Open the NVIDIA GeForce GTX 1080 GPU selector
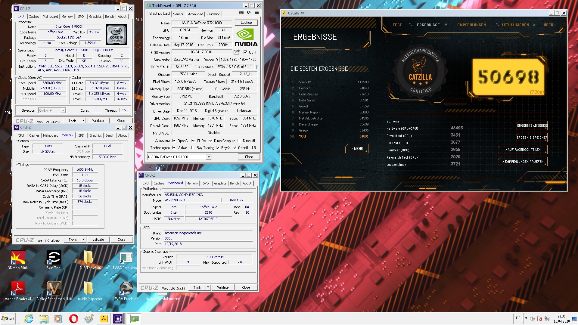Screen dimensions: 578x325 pos(179,157)
